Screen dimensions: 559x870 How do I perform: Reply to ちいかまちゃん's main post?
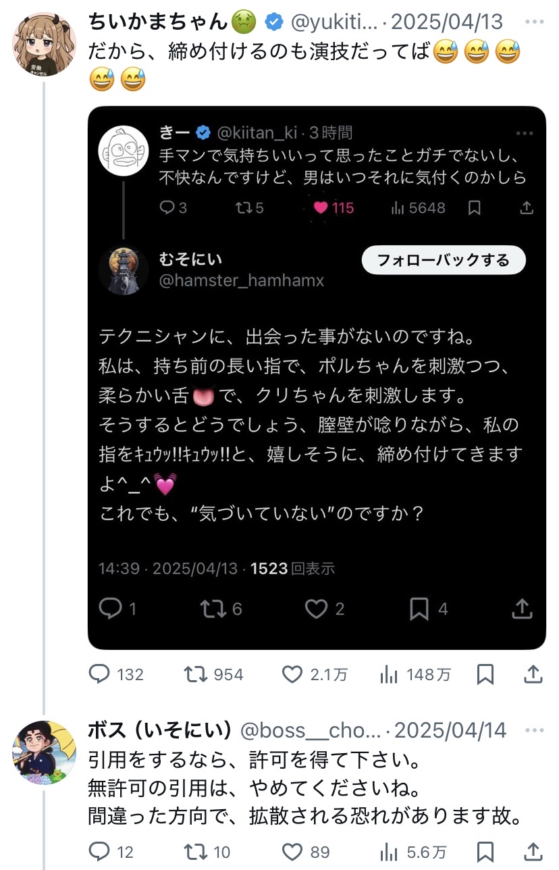(101, 674)
